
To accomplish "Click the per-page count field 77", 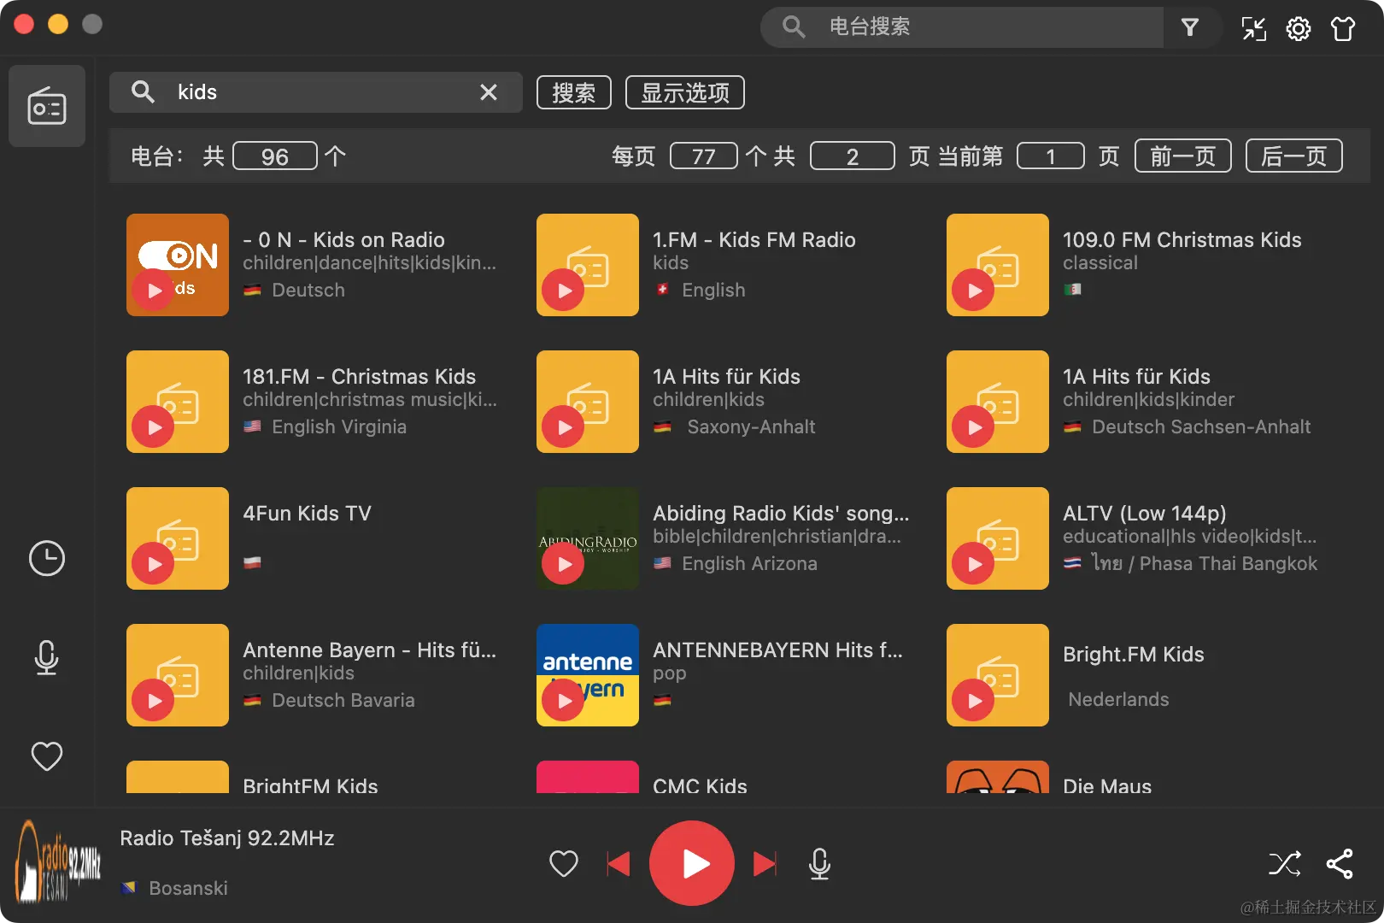I will coord(704,156).
